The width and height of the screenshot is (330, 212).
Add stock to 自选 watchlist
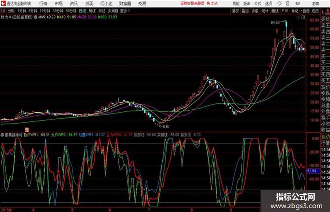tap(305, 11)
